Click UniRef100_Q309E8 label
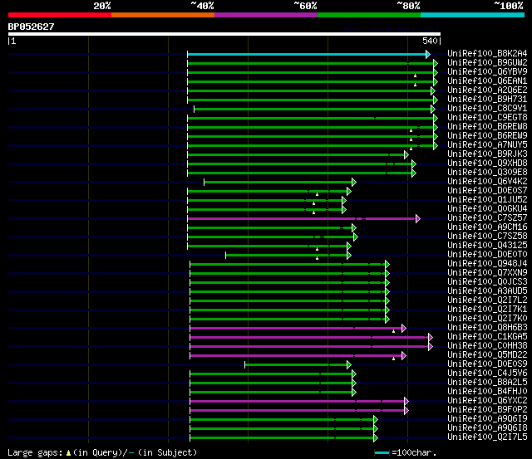The width and height of the screenshot is (532, 459). pos(487,172)
